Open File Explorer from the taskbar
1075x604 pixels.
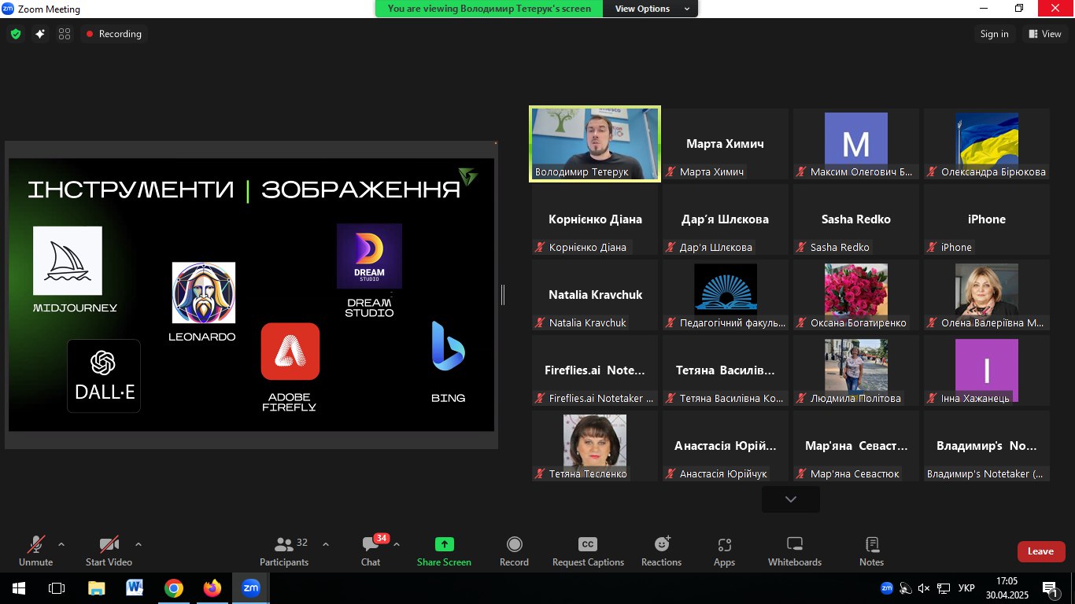(x=96, y=588)
